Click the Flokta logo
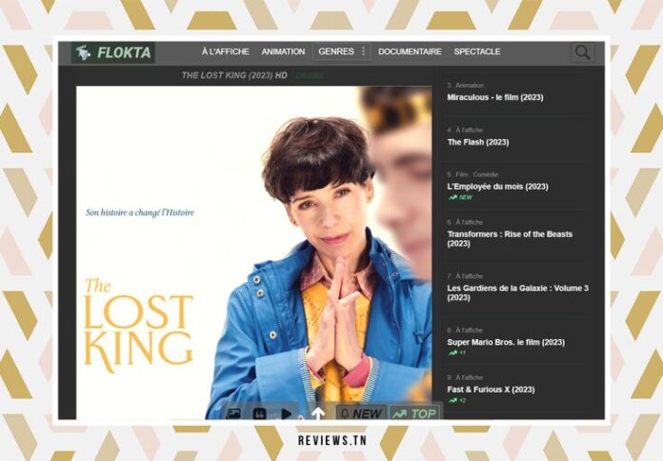Viewport: 663px width, 461px height. pyautogui.click(x=113, y=52)
